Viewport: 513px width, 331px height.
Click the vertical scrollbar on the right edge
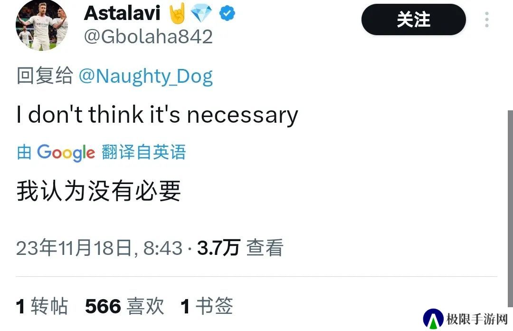click(510, 209)
